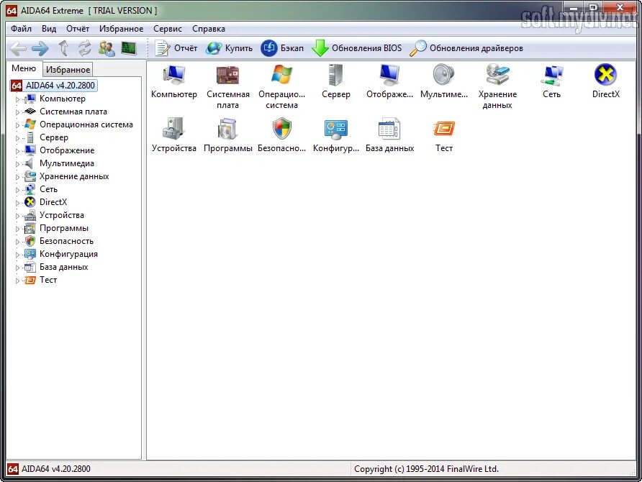Open the Безопасность shield icon in main pane
This screenshot has width=642, height=482.
coord(281,129)
